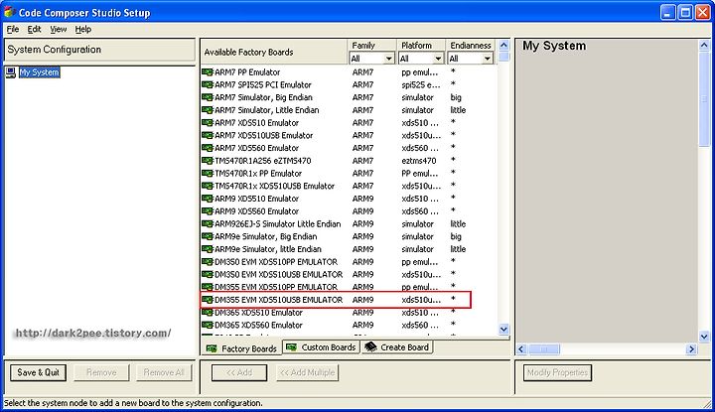The width and height of the screenshot is (715, 412).
Task: Click the My System pane scroll left arrow
Action: tap(521, 349)
